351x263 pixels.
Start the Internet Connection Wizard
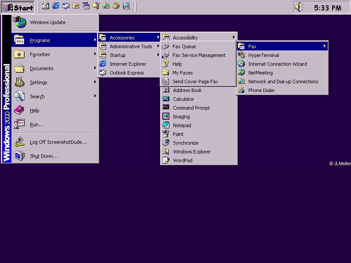(283, 64)
